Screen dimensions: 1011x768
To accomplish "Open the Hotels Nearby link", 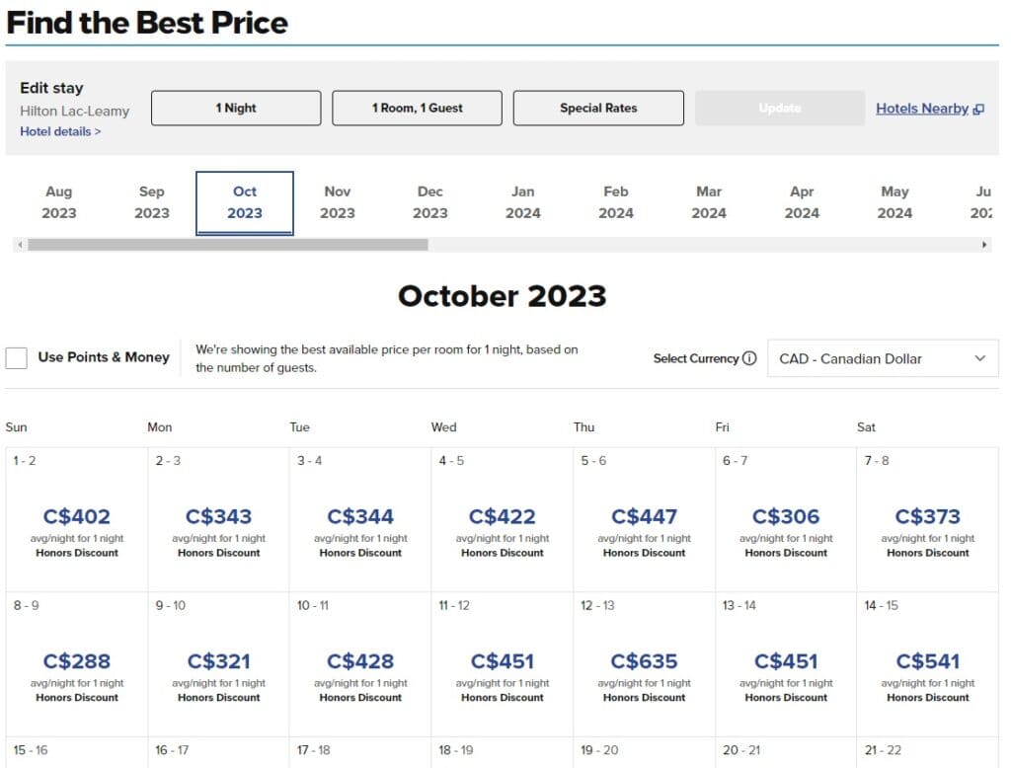I will (921, 109).
